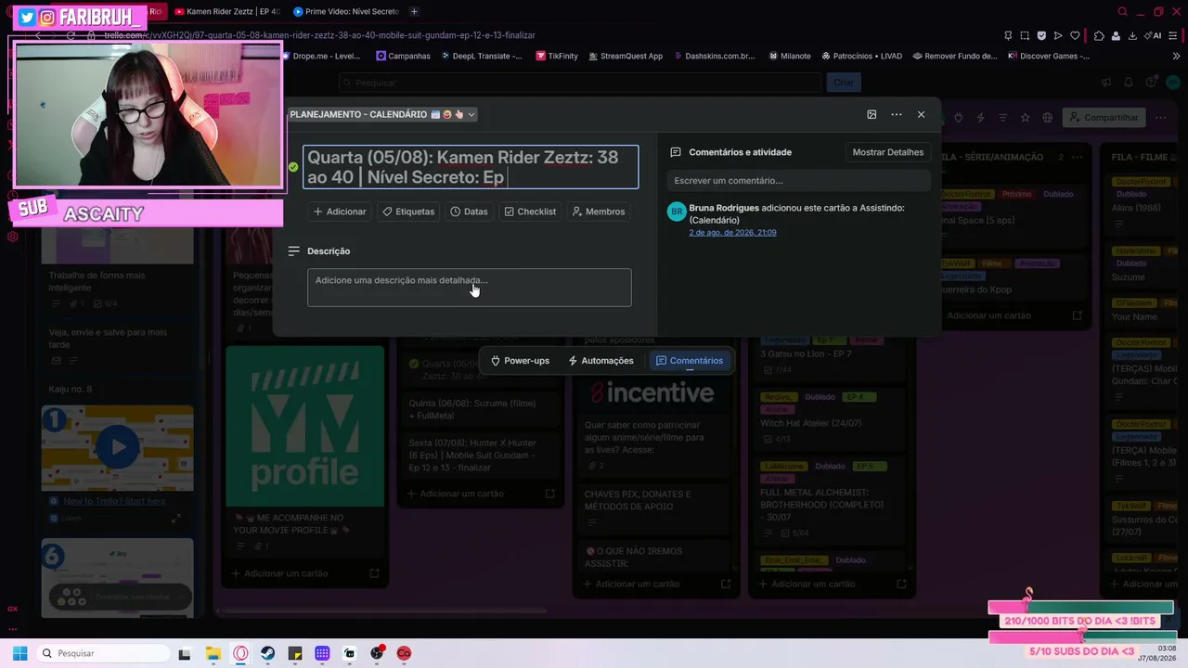1188x668 pixels.
Task: Open OBS Studio from the taskbar
Action: [x=377, y=653]
